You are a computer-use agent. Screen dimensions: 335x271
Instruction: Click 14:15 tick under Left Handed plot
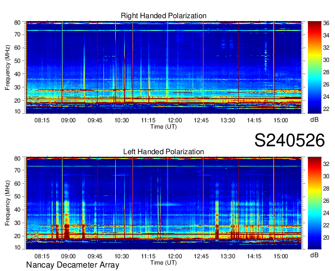coord(254,256)
